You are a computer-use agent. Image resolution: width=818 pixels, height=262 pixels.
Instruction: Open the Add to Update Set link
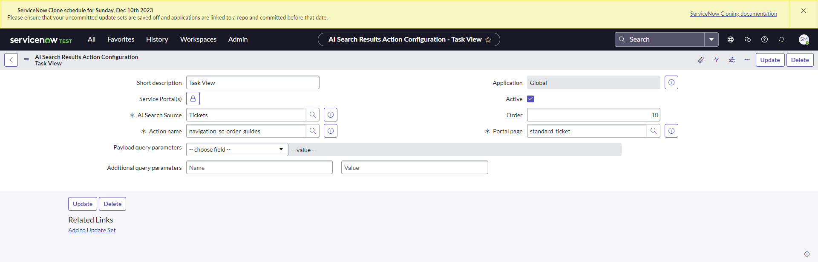pyautogui.click(x=92, y=230)
